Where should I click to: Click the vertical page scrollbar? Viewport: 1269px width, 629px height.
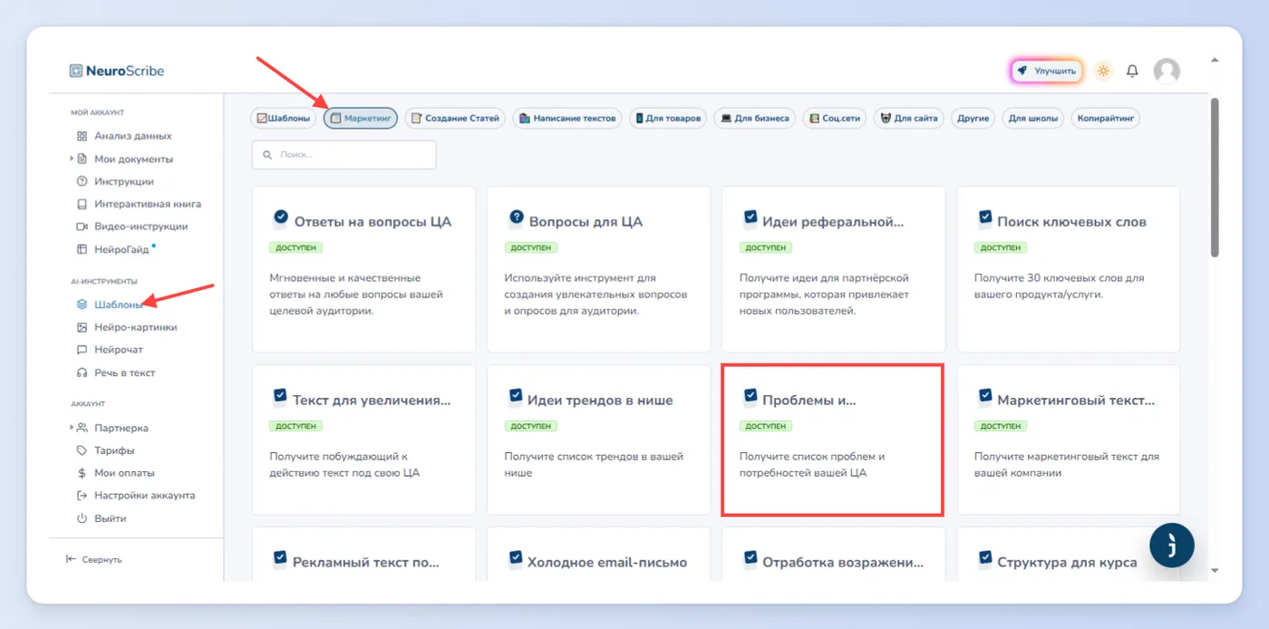click(x=1215, y=177)
